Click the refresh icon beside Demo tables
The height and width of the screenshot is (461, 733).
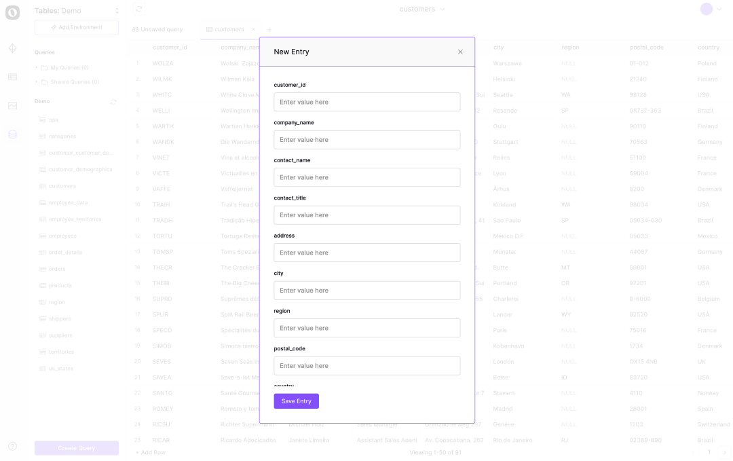coord(113,102)
